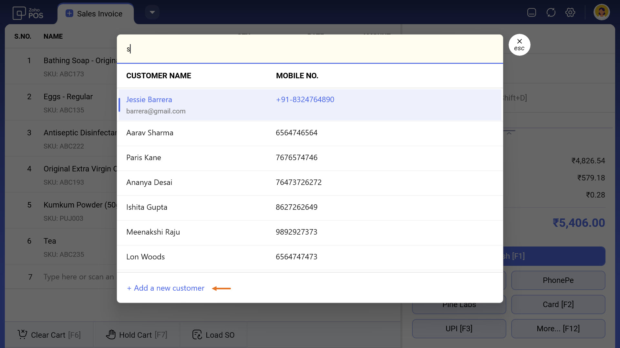Click Load SO button

tap(213, 335)
